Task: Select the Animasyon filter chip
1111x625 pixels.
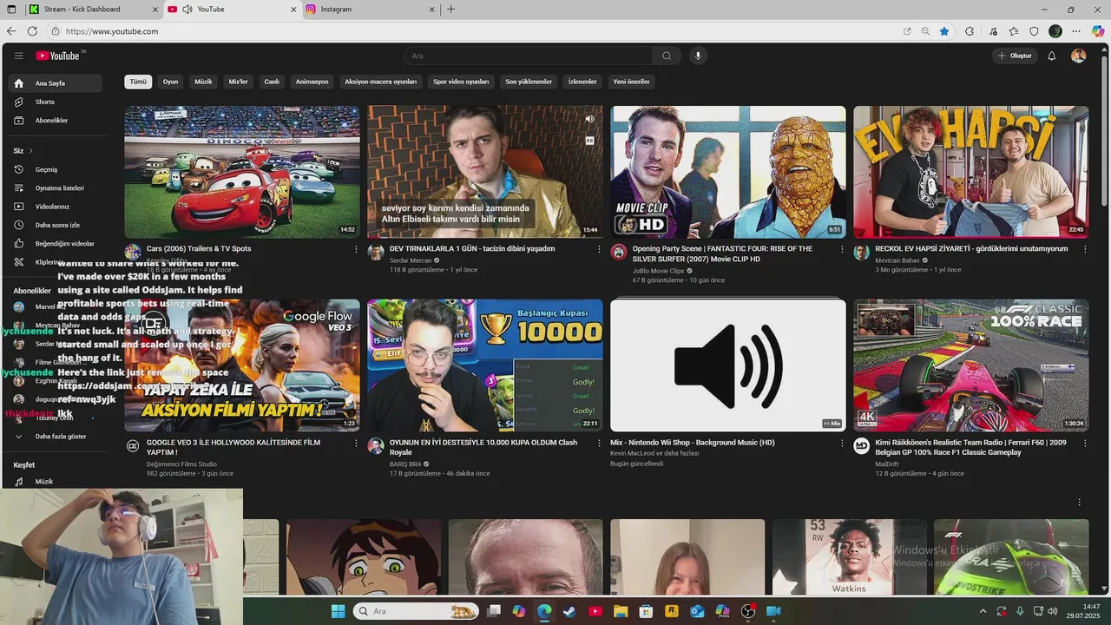Action: 312,82
